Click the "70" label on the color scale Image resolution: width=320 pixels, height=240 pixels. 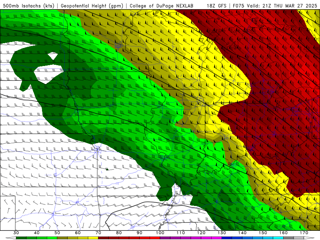pyautogui.click(x=98, y=233)
